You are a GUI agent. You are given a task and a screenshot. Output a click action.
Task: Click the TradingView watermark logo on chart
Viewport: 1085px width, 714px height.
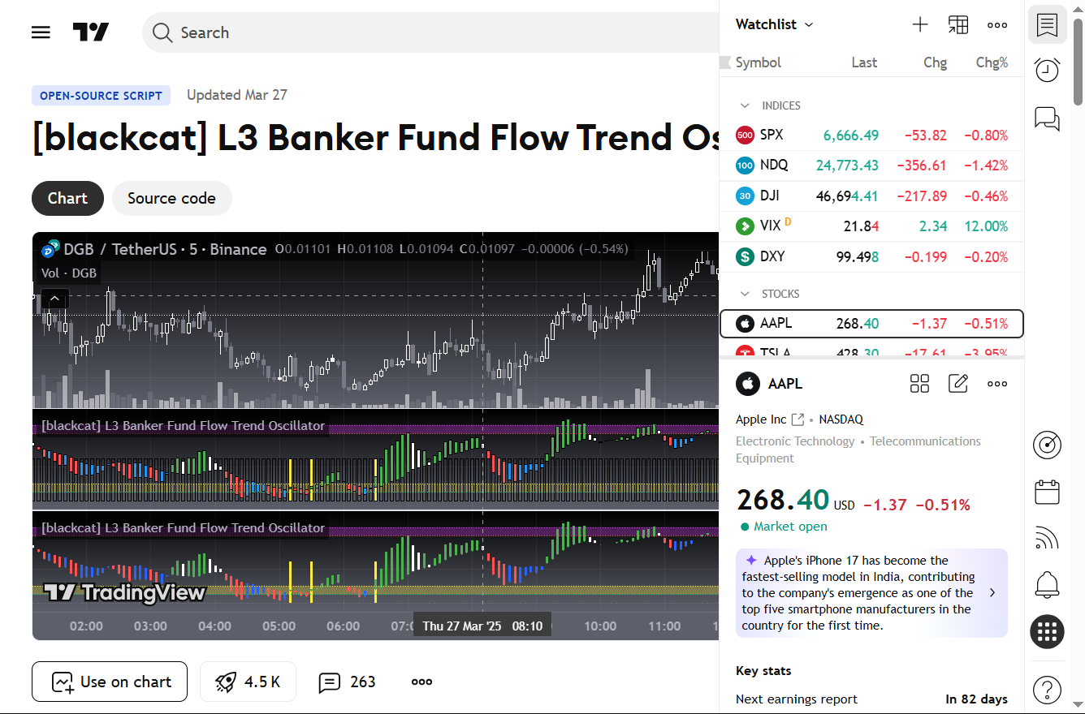coord(124,593)
